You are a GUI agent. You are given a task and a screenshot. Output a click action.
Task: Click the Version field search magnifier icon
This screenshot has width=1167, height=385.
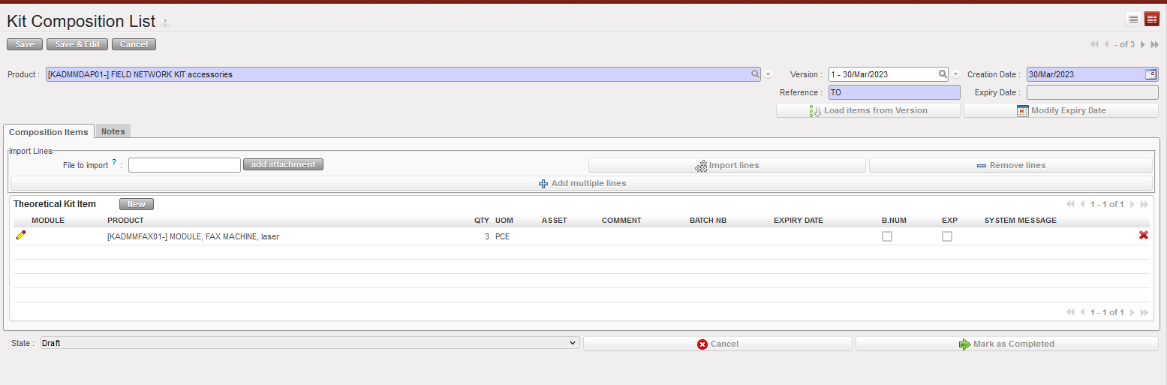[x=943, y=74]
